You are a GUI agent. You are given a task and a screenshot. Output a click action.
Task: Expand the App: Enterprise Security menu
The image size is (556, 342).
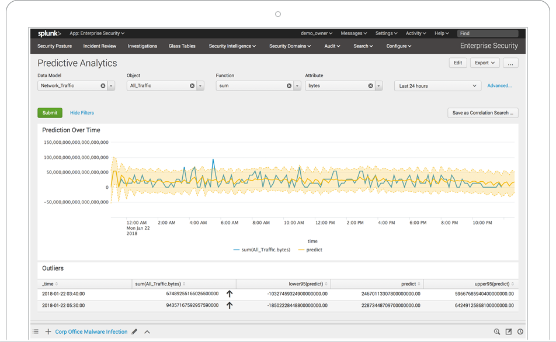(x=97, y=33)
